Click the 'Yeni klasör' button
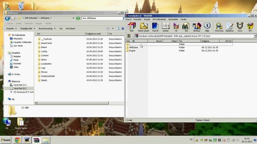 click(x=70, y=28)
